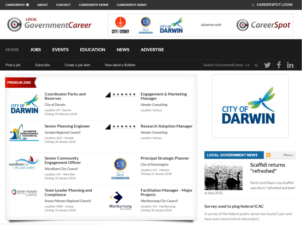Open CareerSpot Assist link
Image resolution: width=302 pixels, height=225 pixels.
point(132,5)
